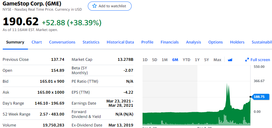
Task: Select the 6M chart range
Action: [175, 60]
